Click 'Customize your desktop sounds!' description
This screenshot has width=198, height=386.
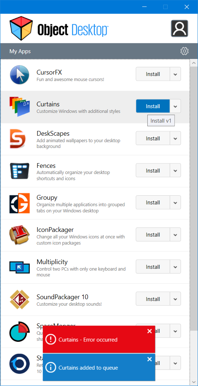coord(69,304)
